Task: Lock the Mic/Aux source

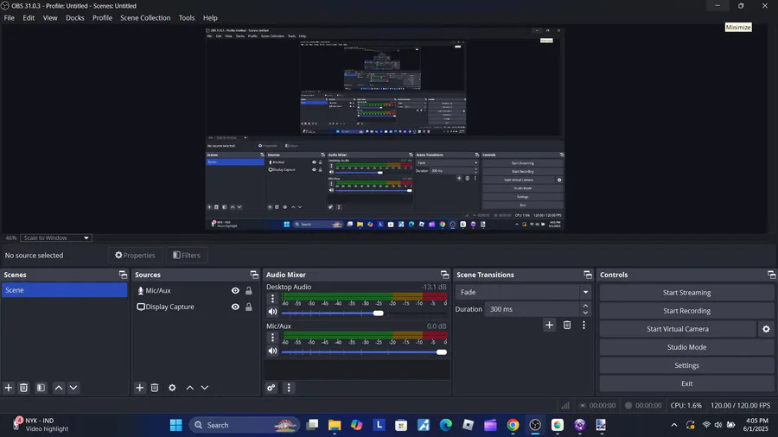Action: [x=249, y=291]
